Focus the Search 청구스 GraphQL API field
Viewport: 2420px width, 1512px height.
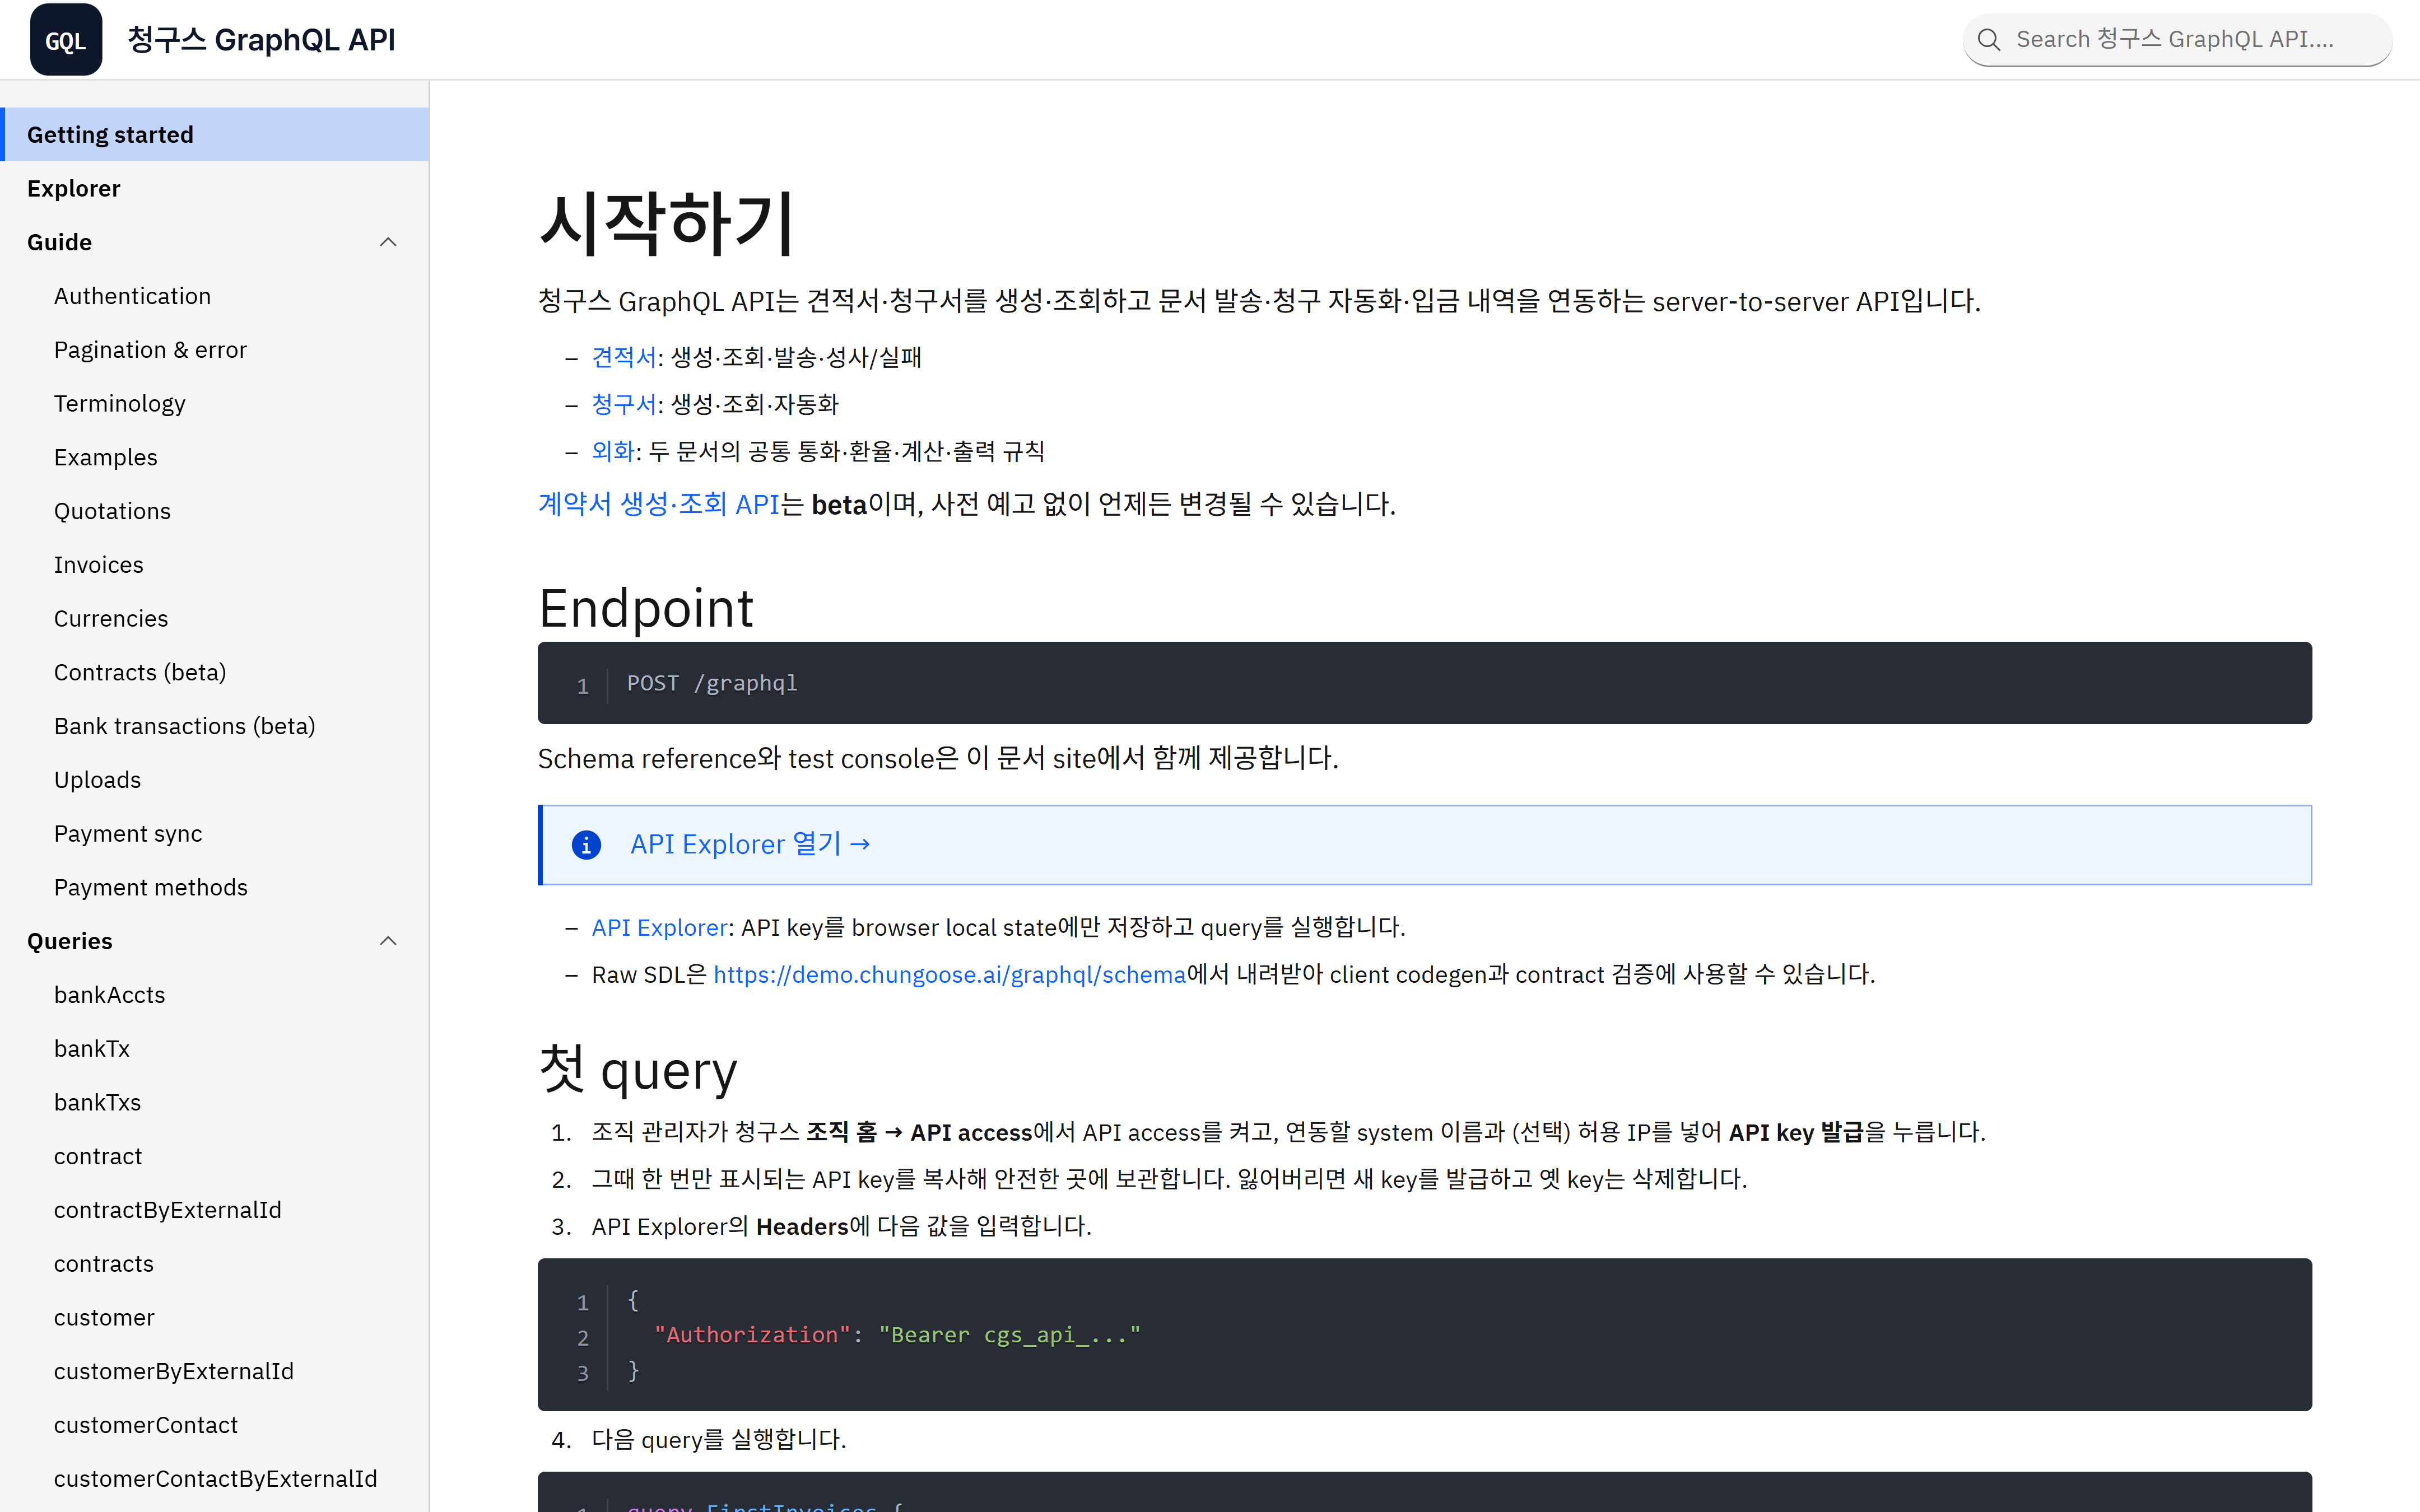coord(2177,40)
